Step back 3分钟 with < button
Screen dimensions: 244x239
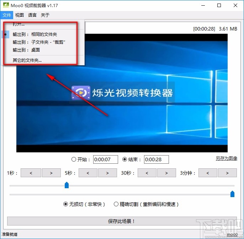pos(208,173)
